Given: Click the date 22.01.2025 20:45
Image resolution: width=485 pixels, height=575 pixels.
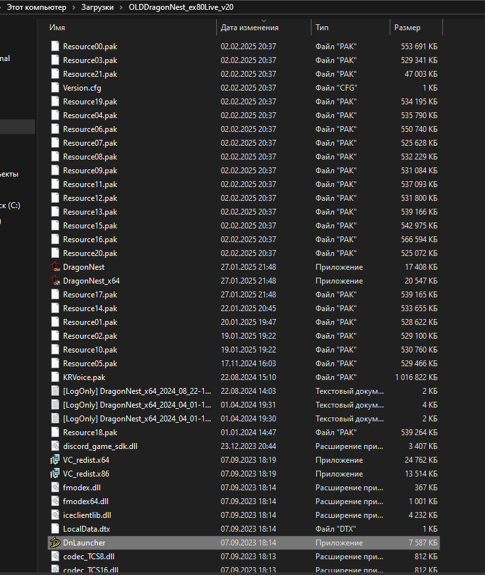Looking at the screenshot, I should point(248,309).
